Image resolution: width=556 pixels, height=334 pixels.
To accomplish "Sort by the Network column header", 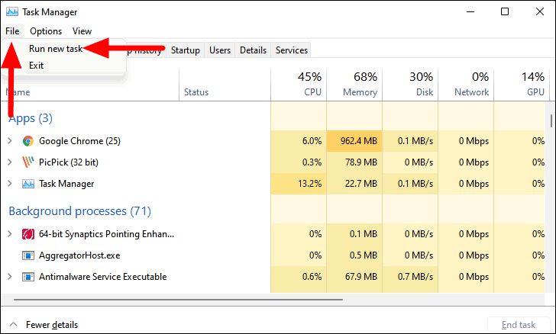I will point(466,85).
